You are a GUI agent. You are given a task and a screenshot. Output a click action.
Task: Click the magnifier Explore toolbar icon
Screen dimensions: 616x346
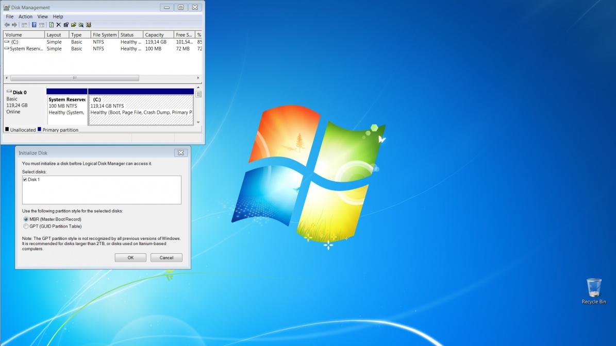point(81,25)
